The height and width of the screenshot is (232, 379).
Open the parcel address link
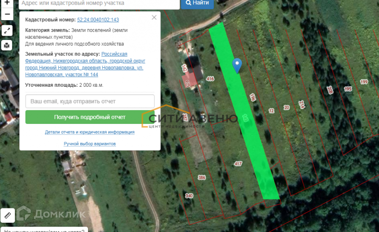(85, 64)
